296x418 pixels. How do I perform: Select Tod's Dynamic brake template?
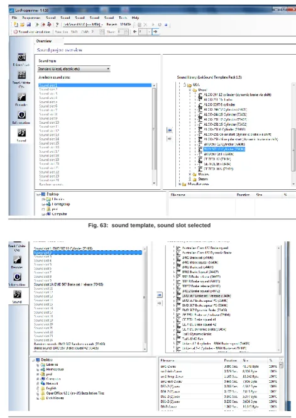197,334
